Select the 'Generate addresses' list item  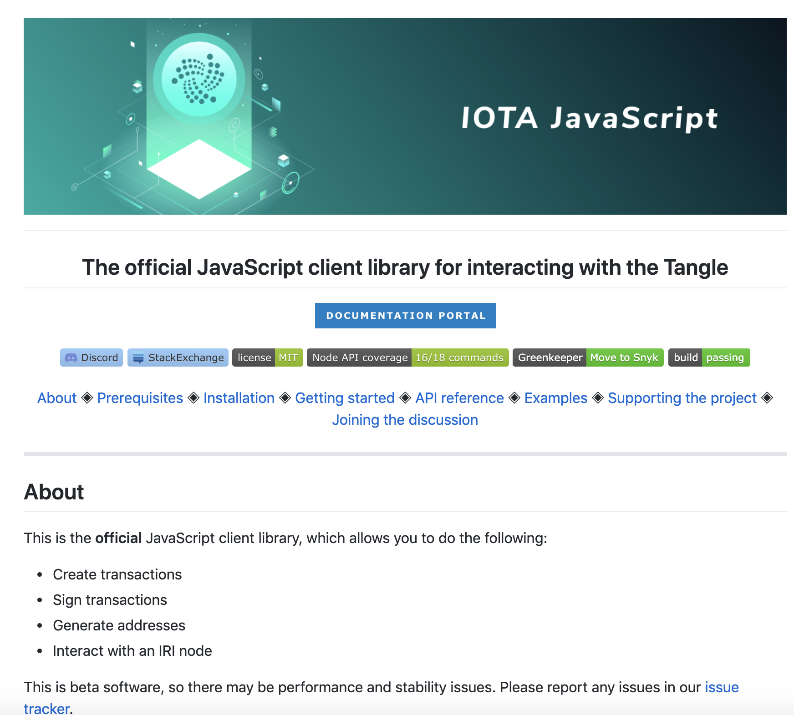119,625
